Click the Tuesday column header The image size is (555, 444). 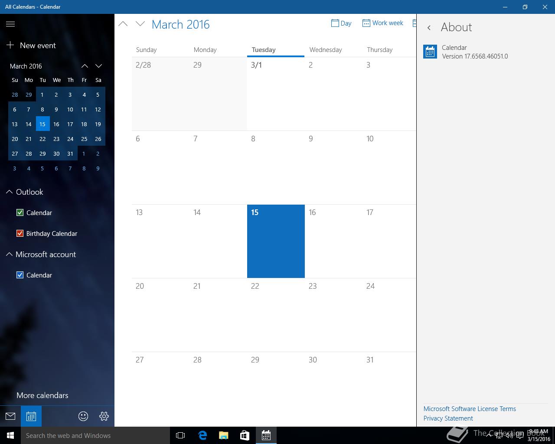(x=276, y=50)
